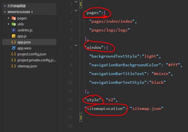Click line number 6 in gutter
188x132 pixels.
(71, 48)
